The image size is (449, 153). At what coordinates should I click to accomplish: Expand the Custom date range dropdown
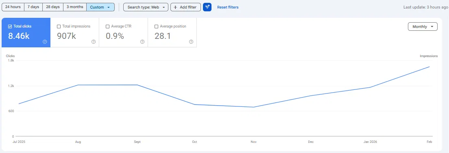pyautogui.click(x=100, y=7)
